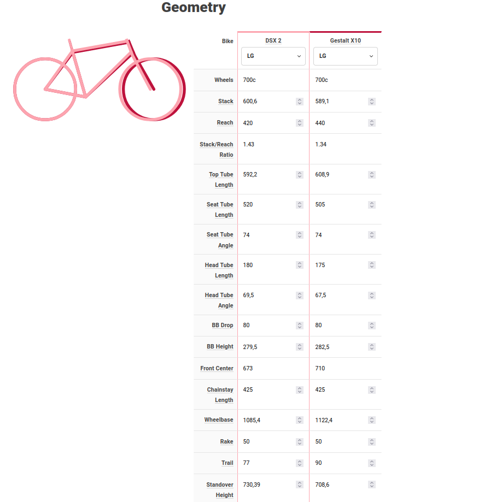Click Gestalt X10 Stack value stepper
This screenshot has width=496, height=502.
click(372, 102)
